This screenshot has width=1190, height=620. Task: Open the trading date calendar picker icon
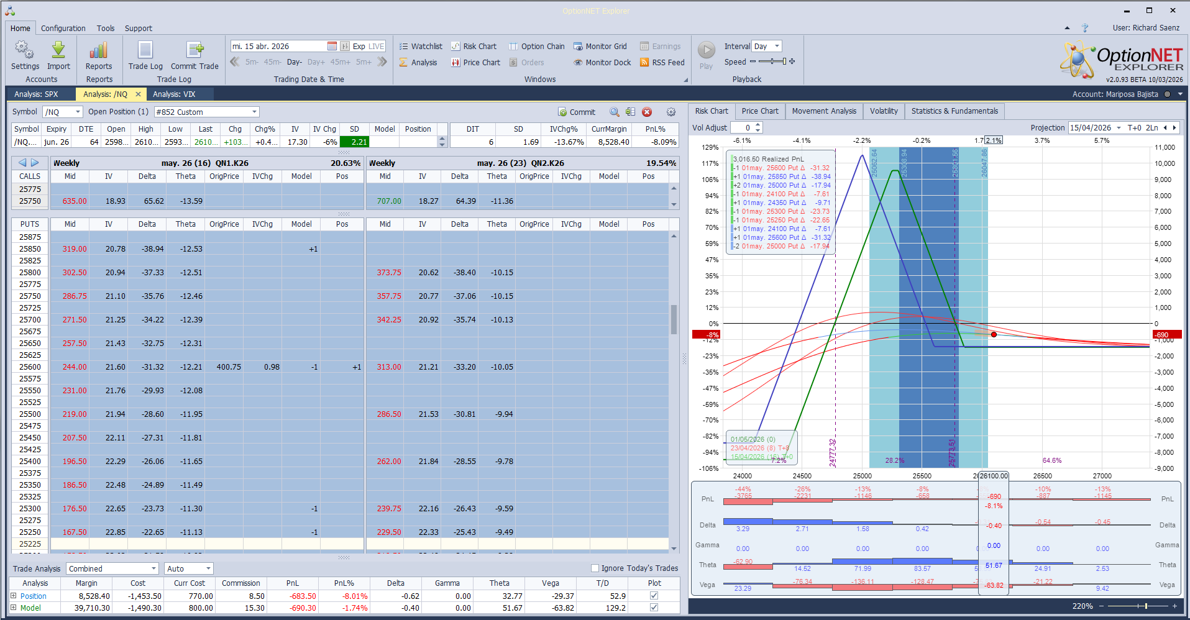coord(332,46)
